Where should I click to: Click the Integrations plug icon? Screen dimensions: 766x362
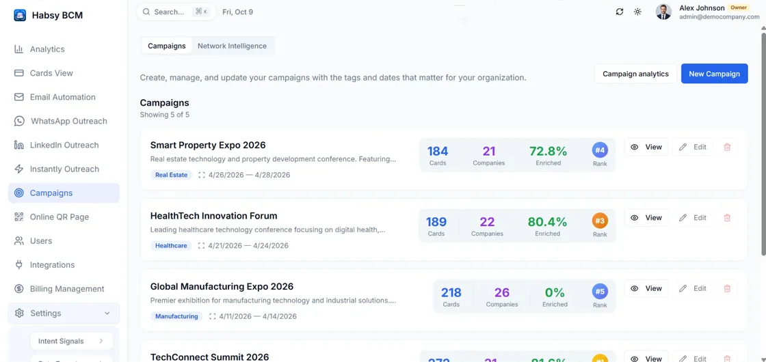pyautogui.click(x=19, y=264)
